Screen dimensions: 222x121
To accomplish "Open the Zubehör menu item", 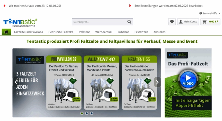I will point(123,32).
